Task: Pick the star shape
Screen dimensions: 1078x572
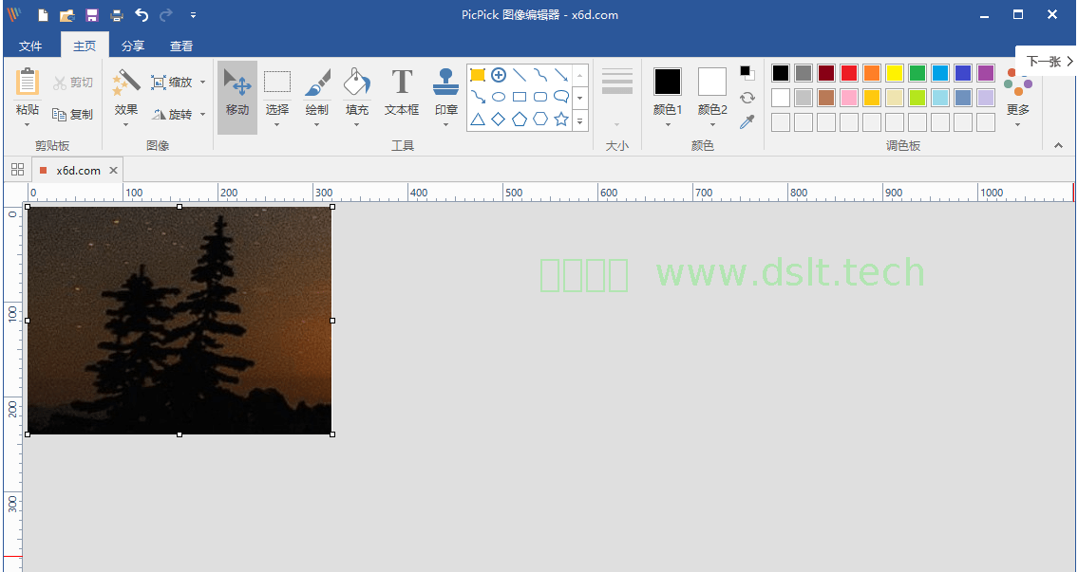Action: [561, 120]
